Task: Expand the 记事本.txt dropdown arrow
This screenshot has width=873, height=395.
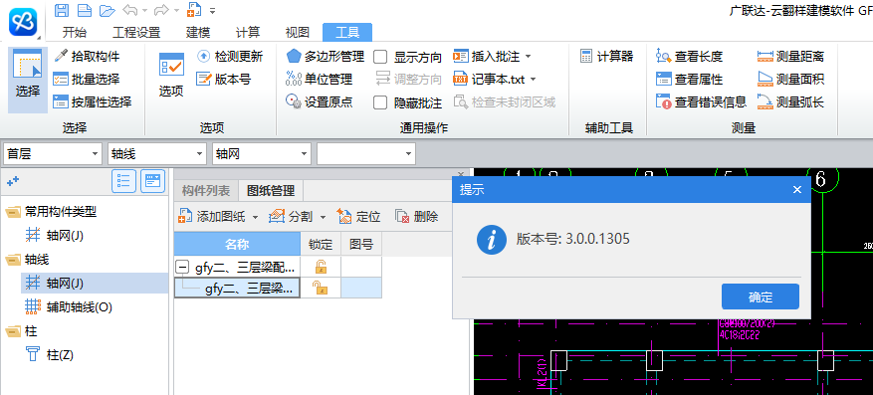Action: click(x=533, y=80)
